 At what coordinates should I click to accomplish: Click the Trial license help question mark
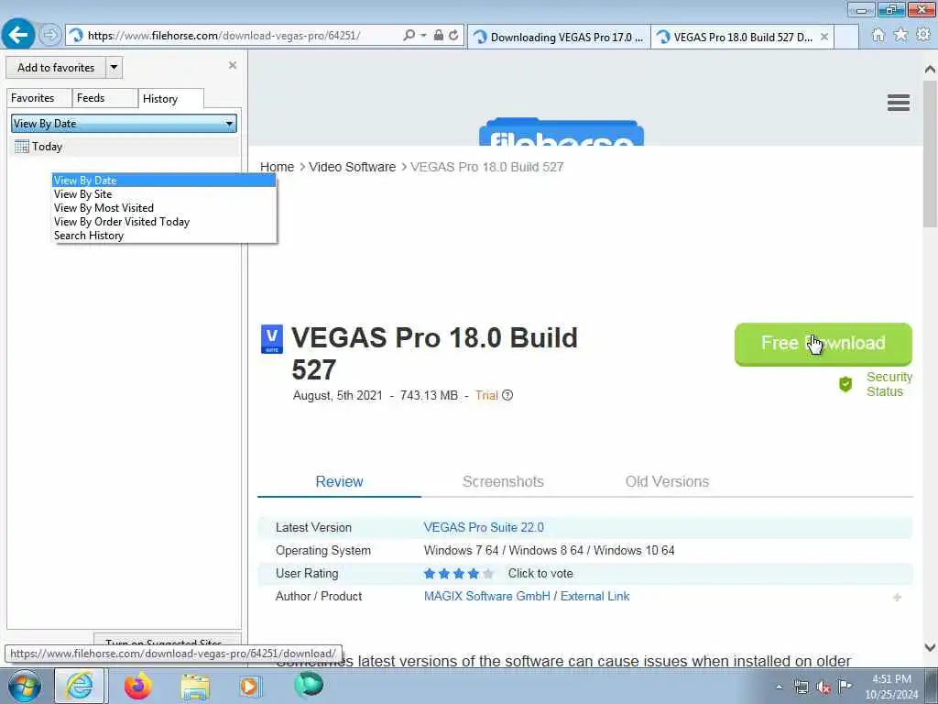pyautogui.click(x=507, y=395)
